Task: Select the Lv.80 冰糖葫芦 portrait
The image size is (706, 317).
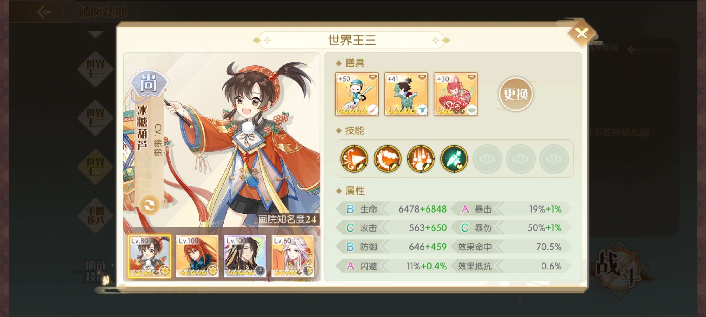Action: pos(149,256)
